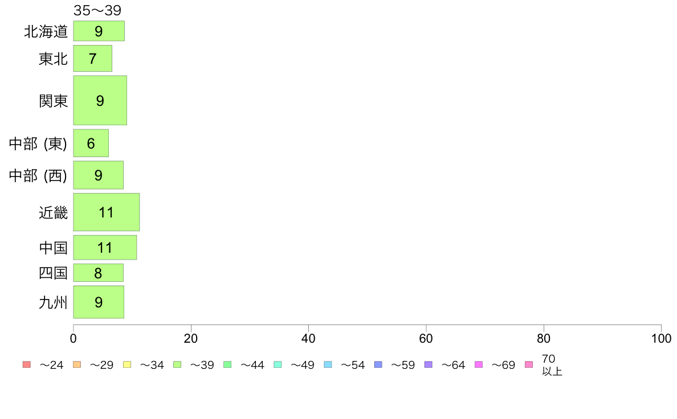Select the 関東 bar
The width and height of the screenshot is (677, 419).
pyautogui.click(x=100, y=101)
